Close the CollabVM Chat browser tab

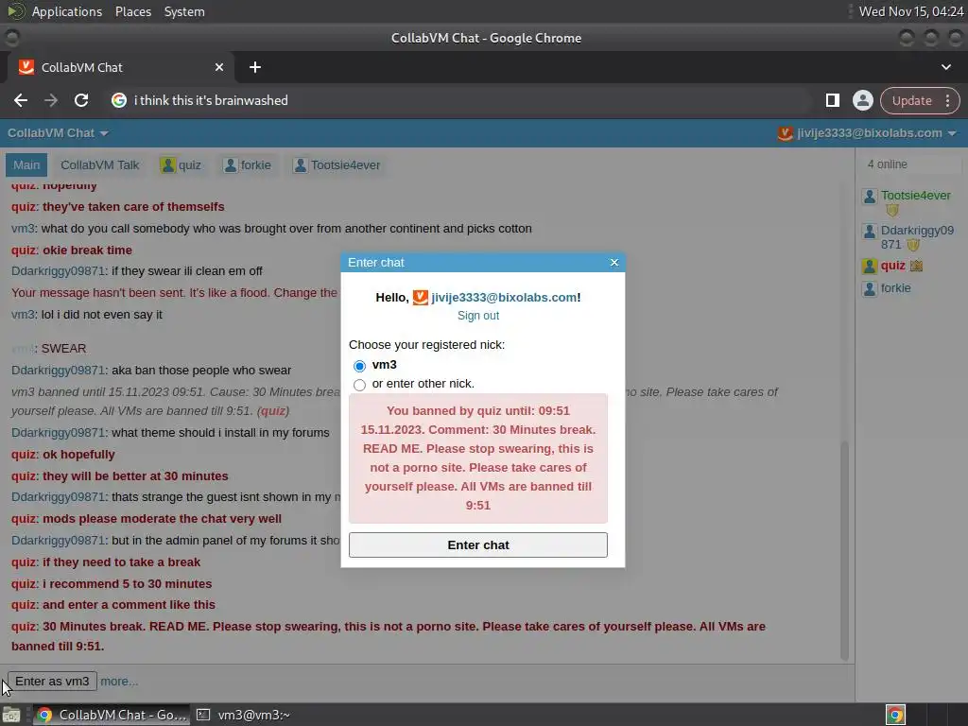[x=219, y=67]
